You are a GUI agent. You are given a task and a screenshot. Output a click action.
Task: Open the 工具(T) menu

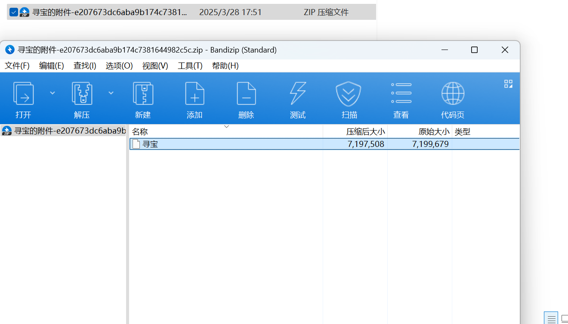click(190, 65)
